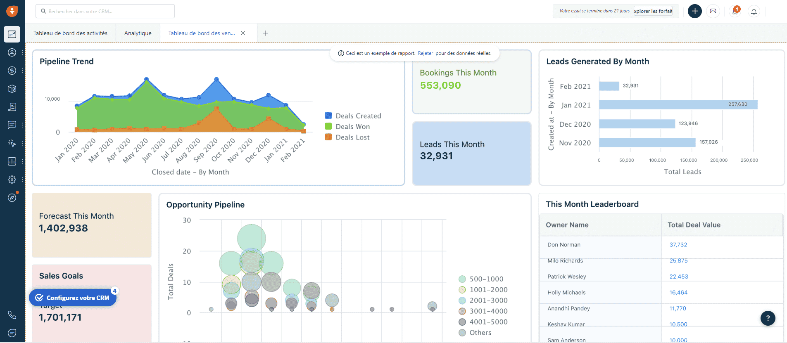Screen dimensions: 787x343
Task: Open the Reports bar-chart icon in sidebar
Action: (12, 161)
